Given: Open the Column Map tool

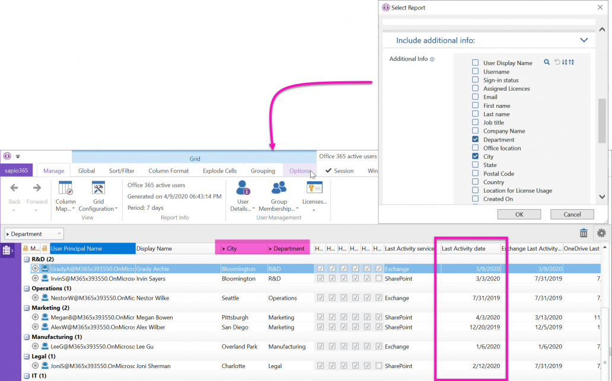Looking at the screenshot, I should coord(65,196).
